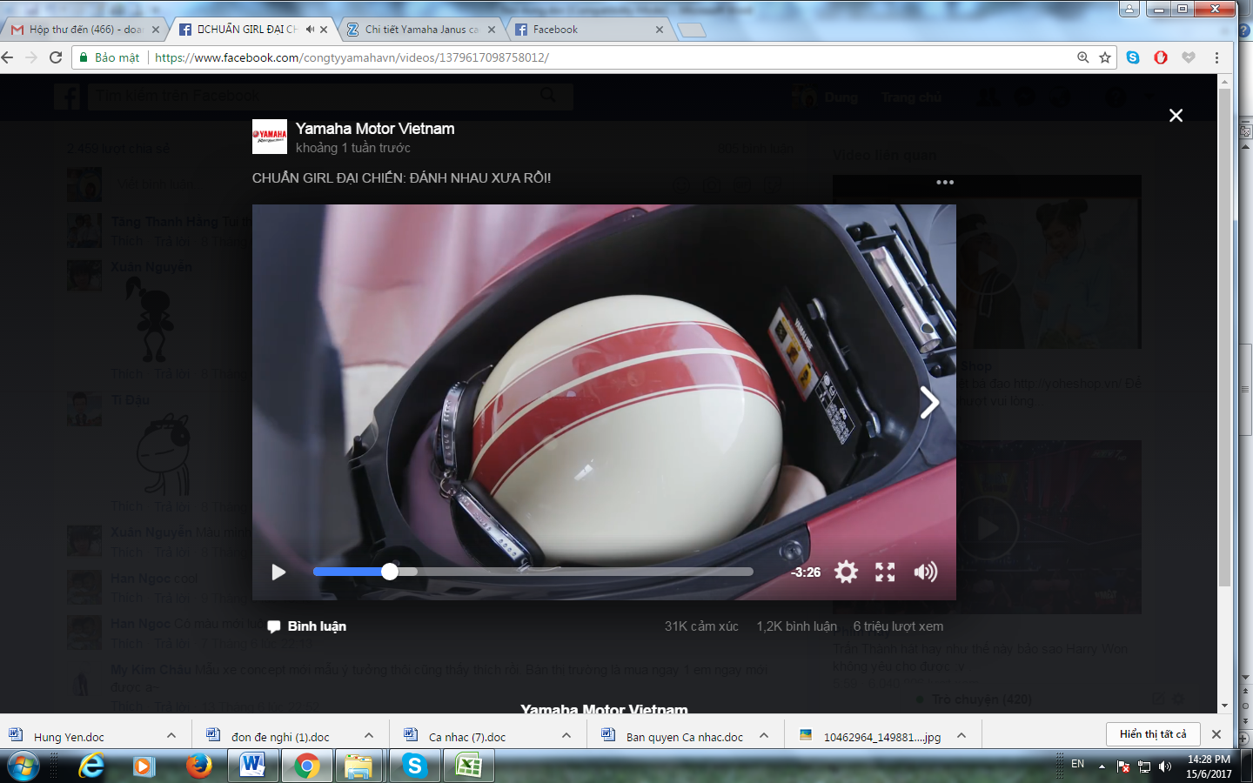Expand options for Hung Yen.doc download
This screenshot has height=783, width=1253.
[x=171, y=736]
